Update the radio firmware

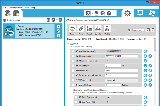point(98,30)
